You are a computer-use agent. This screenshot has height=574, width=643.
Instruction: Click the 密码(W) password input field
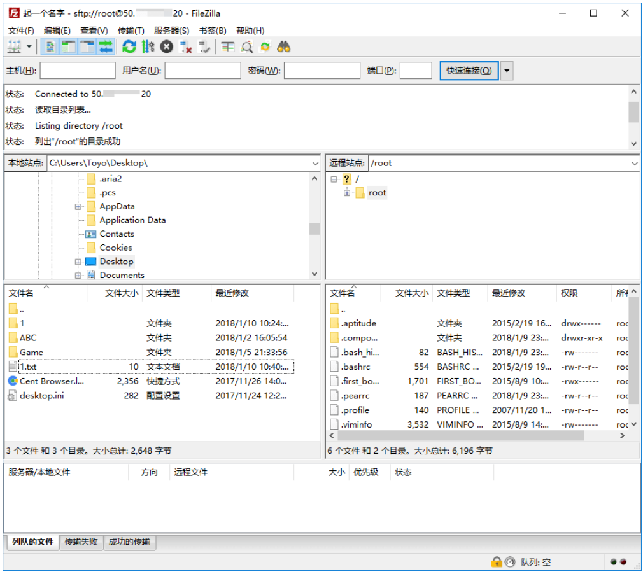click(322, 71)
